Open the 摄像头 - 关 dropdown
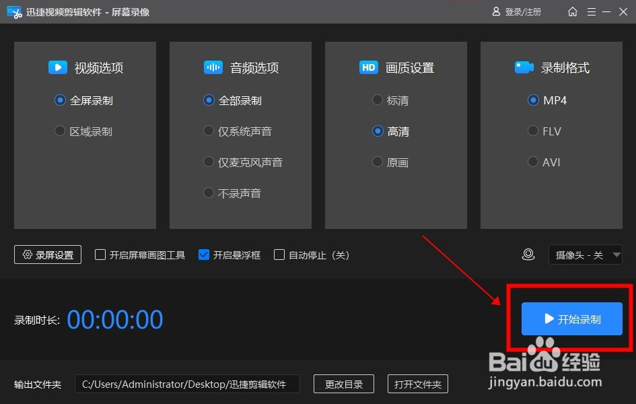The width and height of the screenshot is (636, 404). [x=586, y=255]
